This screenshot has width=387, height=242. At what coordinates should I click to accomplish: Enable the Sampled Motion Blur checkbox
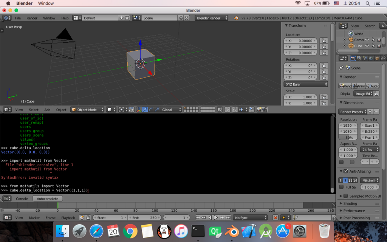(346, 196)
